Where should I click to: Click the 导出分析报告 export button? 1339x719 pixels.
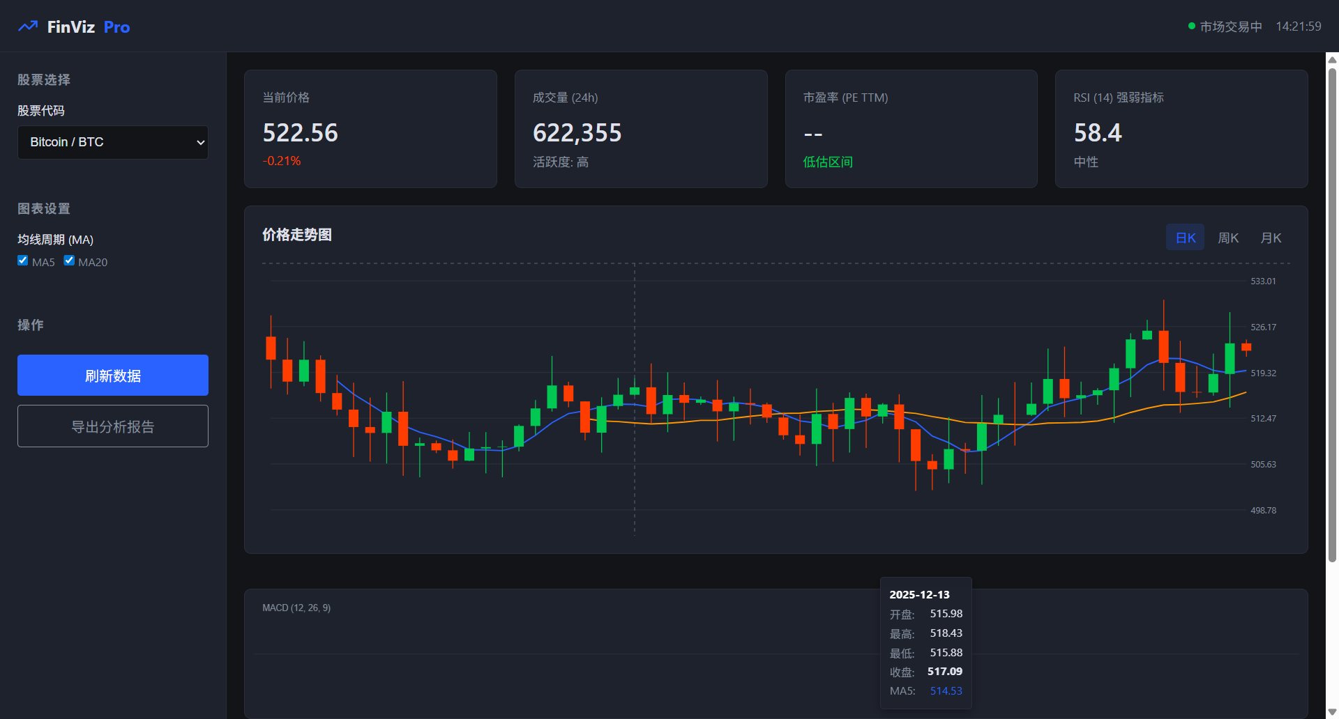(x=113, y=426)
